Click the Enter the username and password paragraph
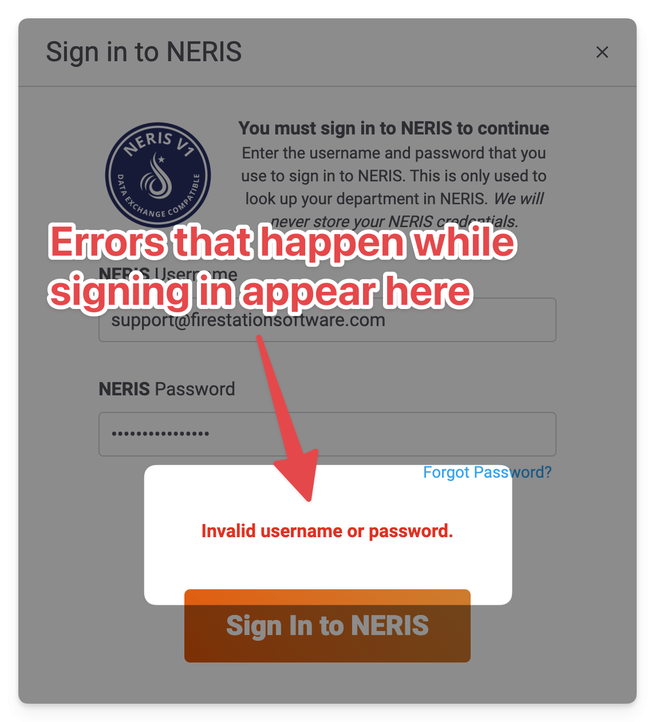The image size is (655, 722). 394,187
